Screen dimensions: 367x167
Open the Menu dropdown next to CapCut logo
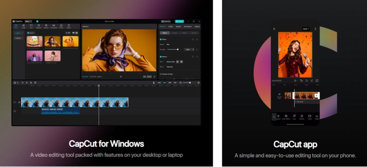point(28,21)
